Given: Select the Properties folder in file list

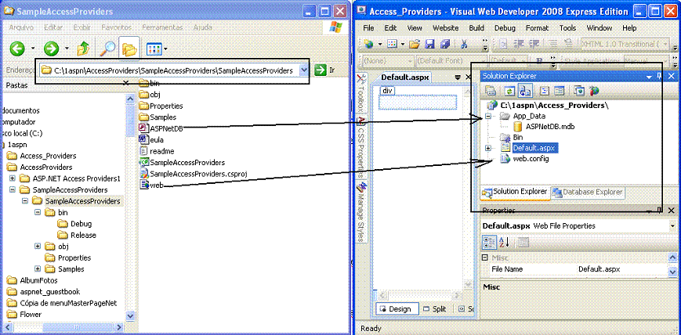Looking at the screenshot, I should pyautogui.click(x=161, y=106).
